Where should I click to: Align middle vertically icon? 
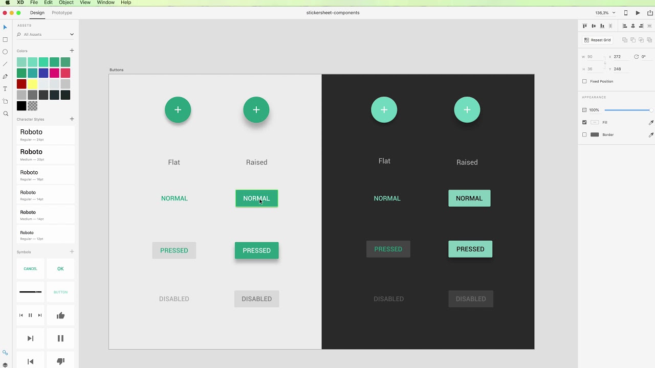(594, 26)
